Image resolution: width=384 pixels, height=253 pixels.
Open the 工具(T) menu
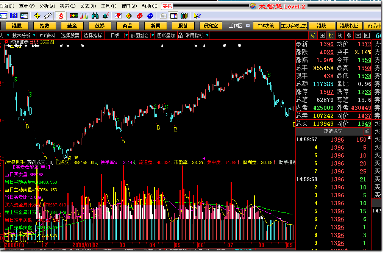coord(109,6)
